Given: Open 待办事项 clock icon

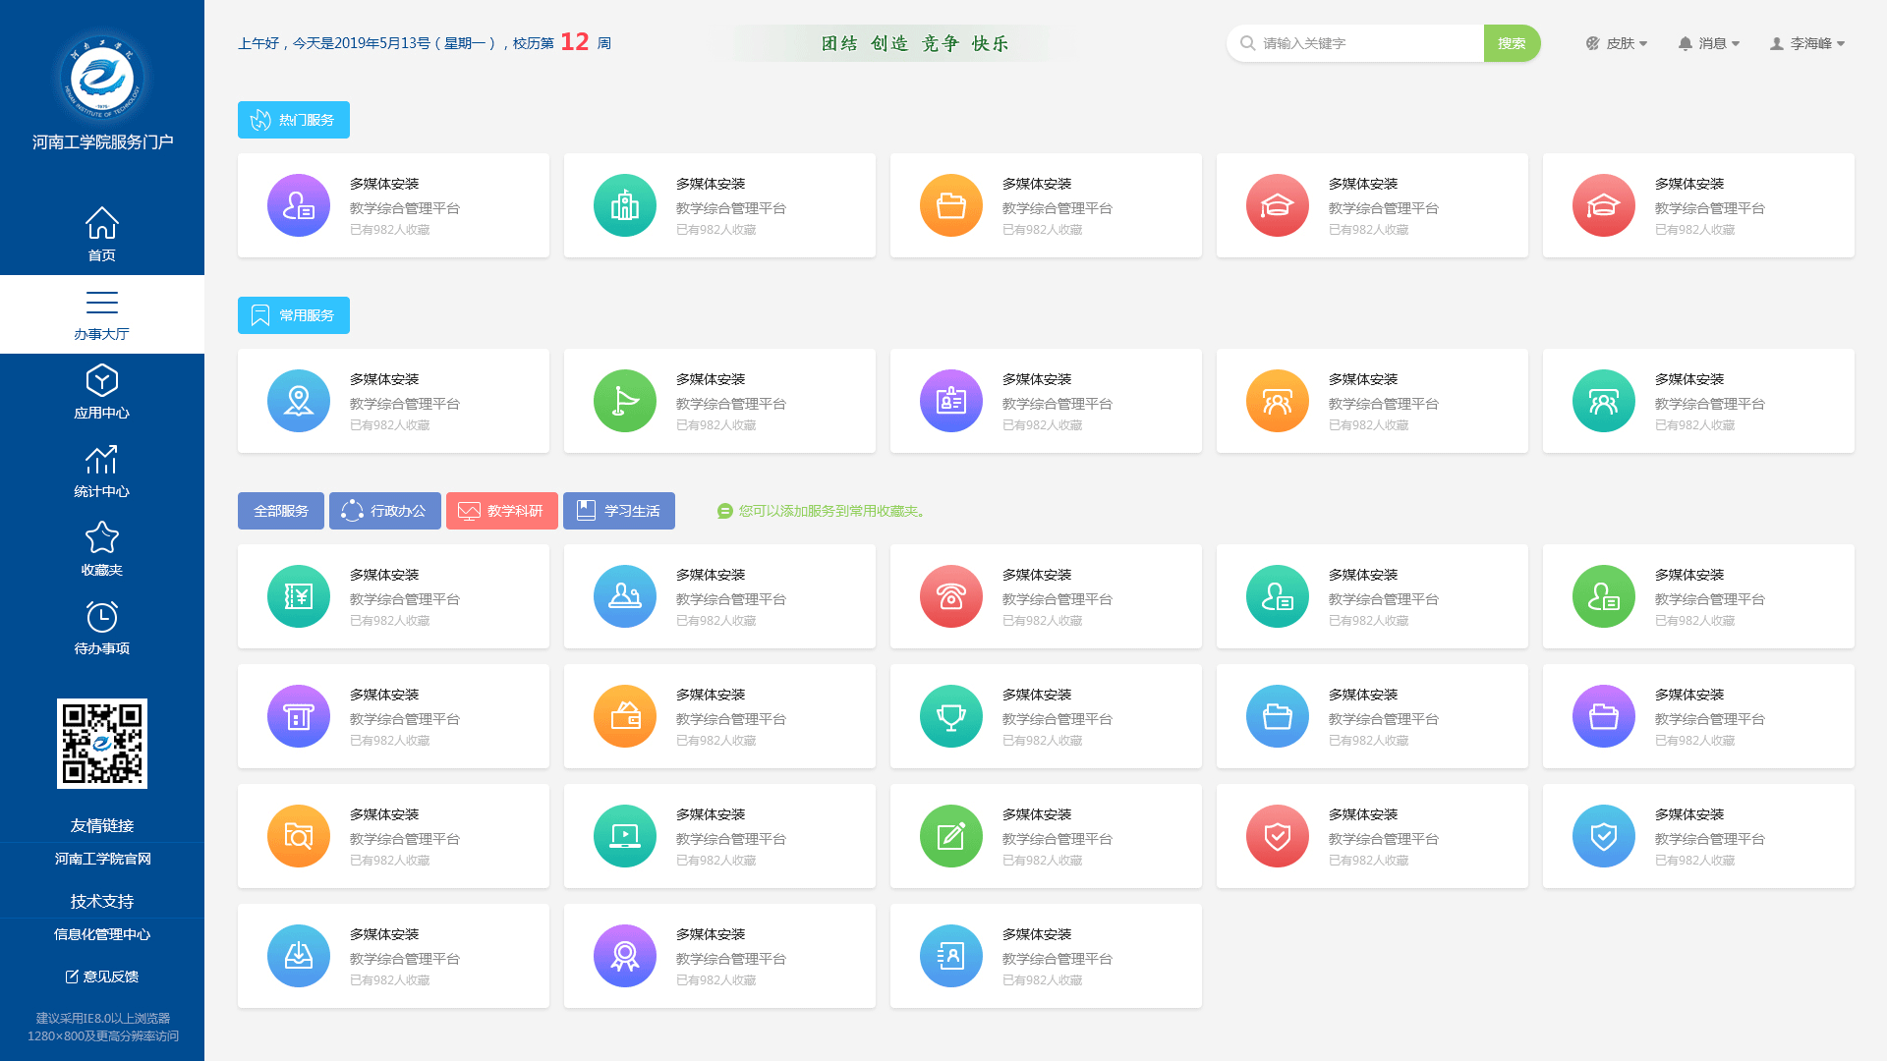Looking at the screenshot, I should click(101, 615).
